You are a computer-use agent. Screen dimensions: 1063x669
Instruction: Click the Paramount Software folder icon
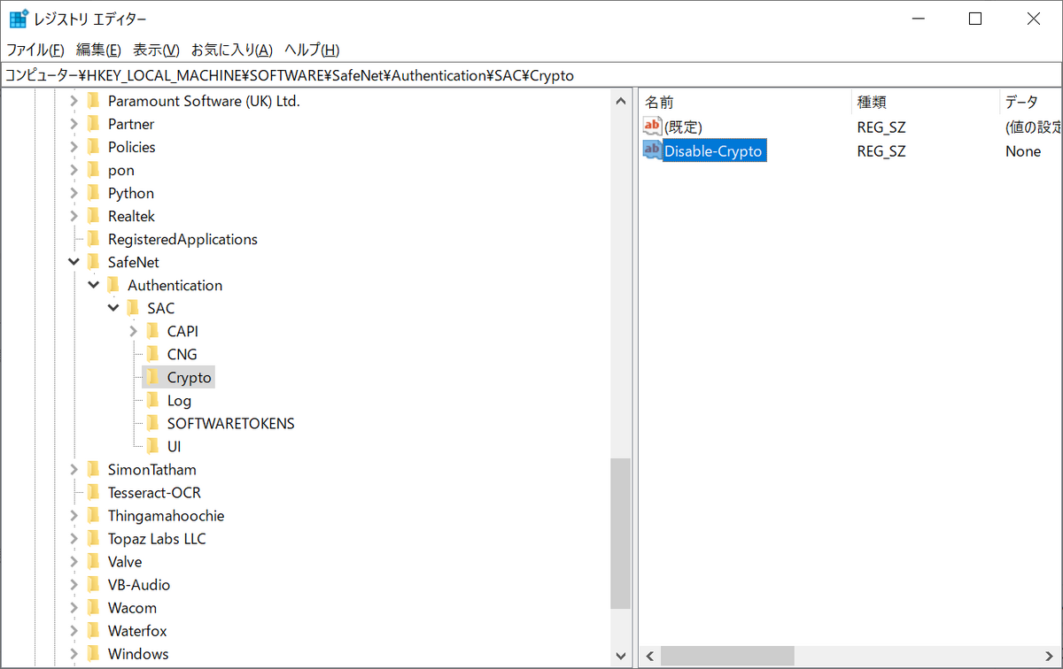(93, 101)
